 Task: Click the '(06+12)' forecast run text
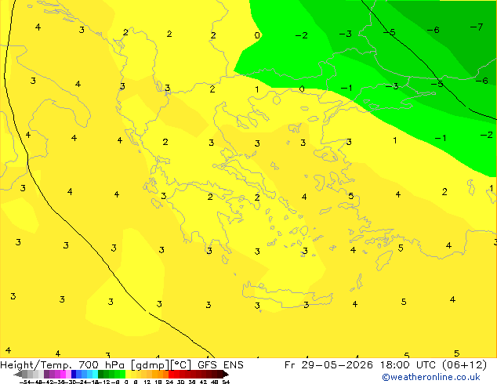464,365
